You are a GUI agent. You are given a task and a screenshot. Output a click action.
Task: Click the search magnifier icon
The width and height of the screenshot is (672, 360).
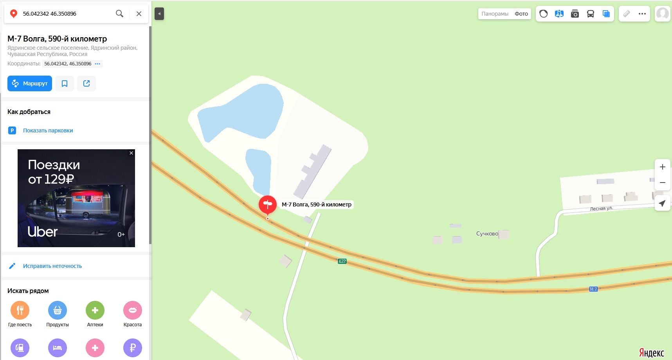119,14
